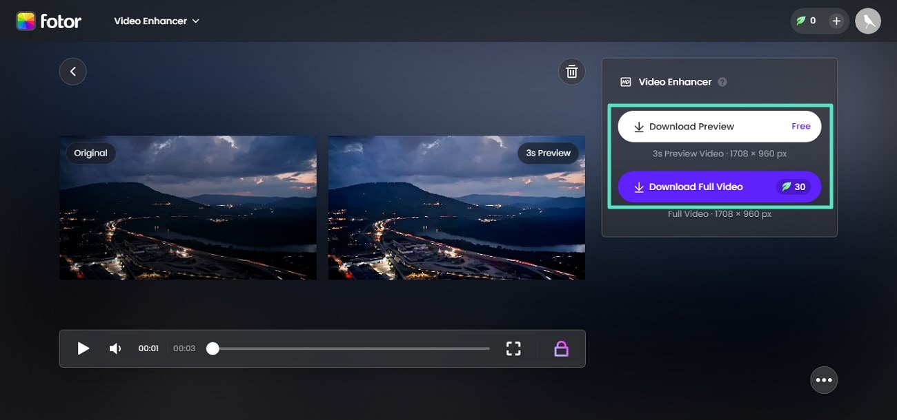Click the 3s Preview badge on the enhanced video
Viewport: 897px width, 420px height.
[x=548, y=153]
